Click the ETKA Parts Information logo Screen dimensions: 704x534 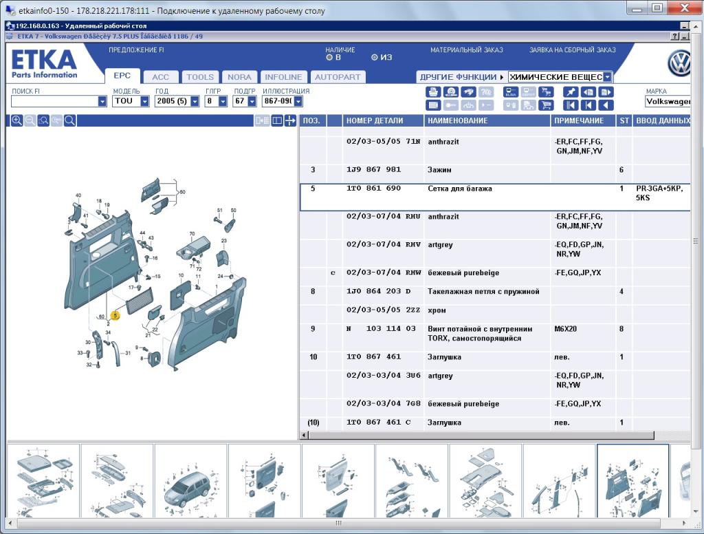click(44, 64)
